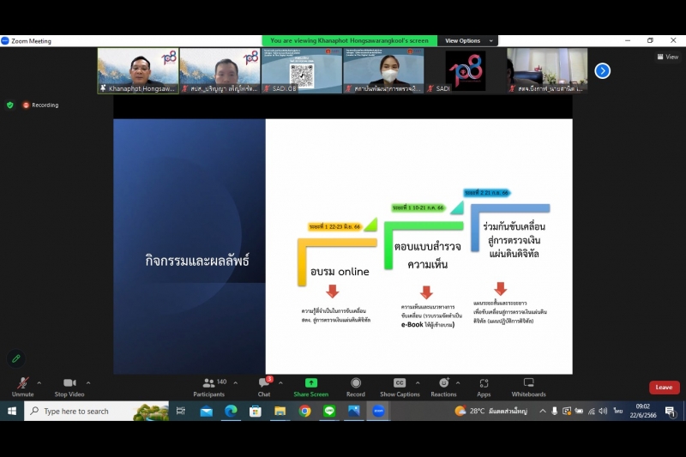Open the View layout menu
Screen dimensions: 686x457
pyautogui.click(x=667, y=57)
